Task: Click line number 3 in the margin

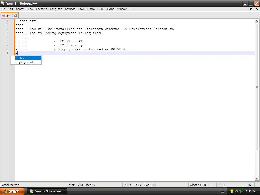Action: (x=7, y=29)
